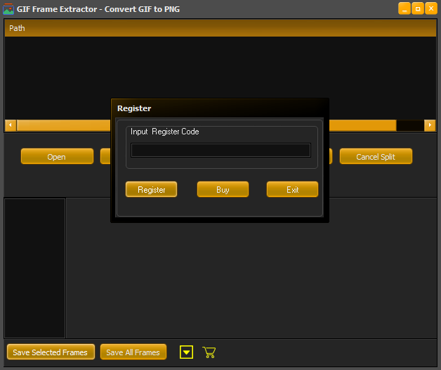The width and height of the screenshot is (441, 370).
Task: Click the shopping cart icon
Action: [209, 352]
